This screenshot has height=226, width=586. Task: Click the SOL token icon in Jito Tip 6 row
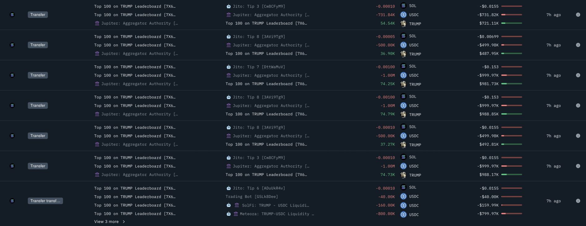(403, 187)
